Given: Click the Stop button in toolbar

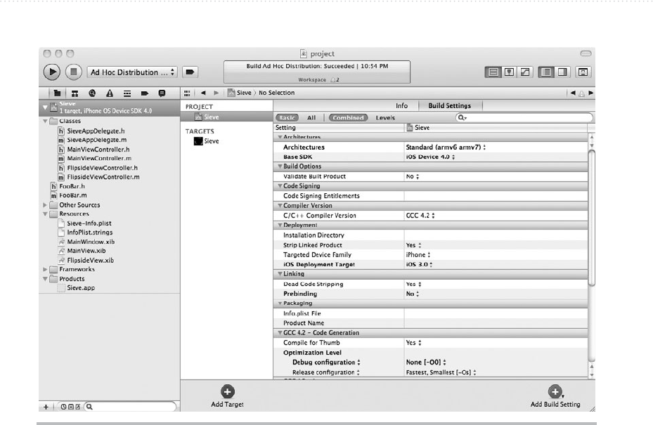Looking at the screenshot, I should coord(73,72).
